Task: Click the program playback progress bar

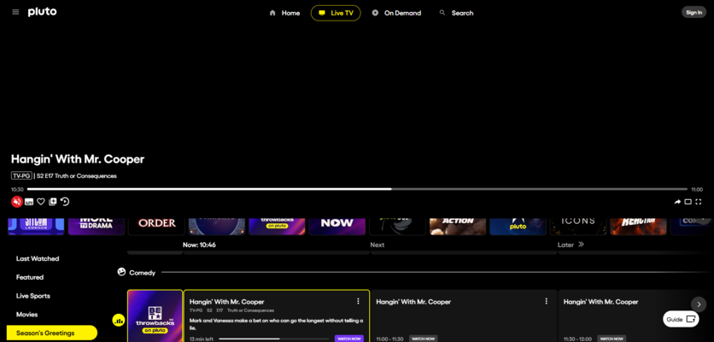Action: (x=357, y=189)
